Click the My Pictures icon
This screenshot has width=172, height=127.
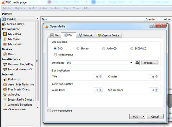[x=5, y=44]
